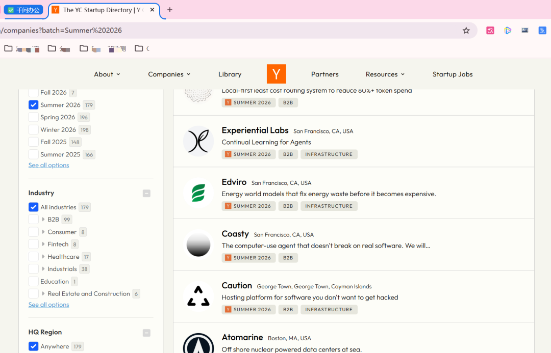Viewport: 551px width, 353px height.
Task: Close the YC Startup Directory tab
Action: point(152,10)
